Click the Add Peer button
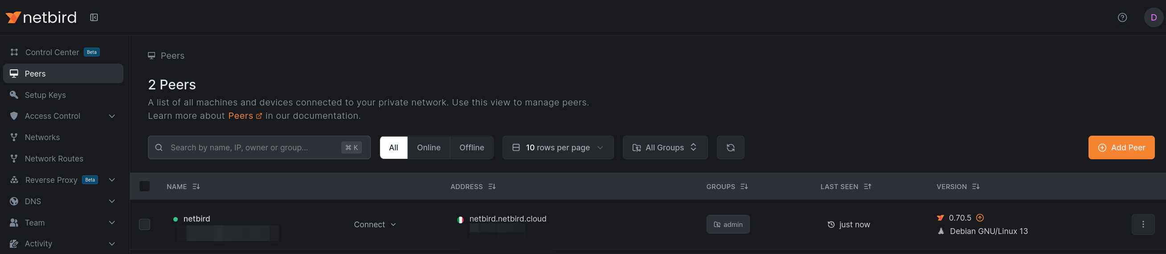1166x254 pixels. click(x=1121, y=147)
